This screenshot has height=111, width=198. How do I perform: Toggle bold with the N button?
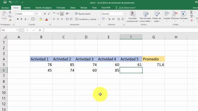[x=18, y=19]
